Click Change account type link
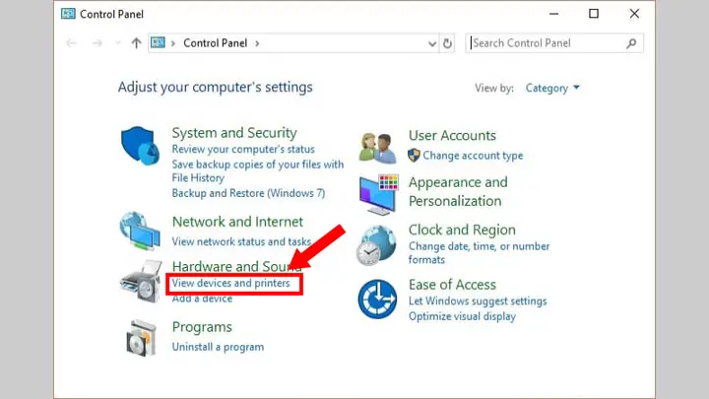This screenshot has width=709, height=399. [x=473, y=156]
